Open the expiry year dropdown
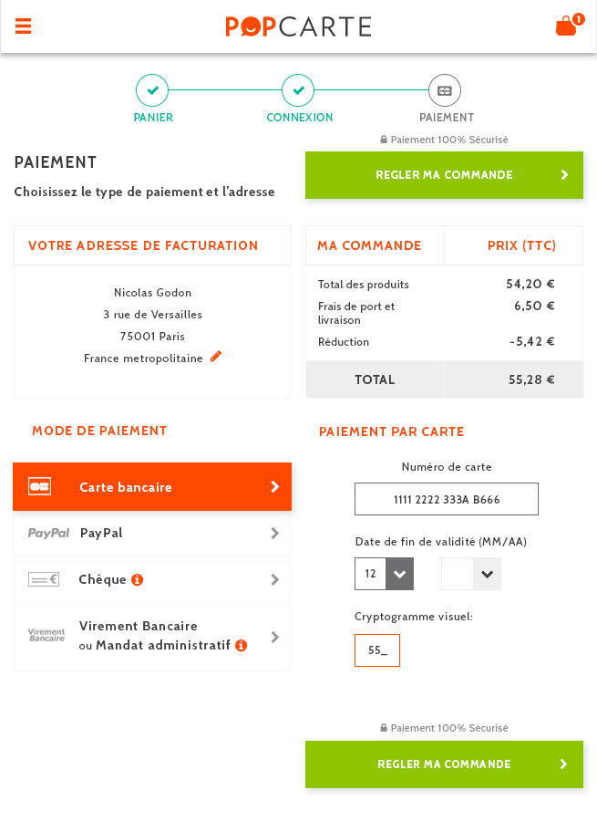The image size is (597, 821). pos(471,574)
